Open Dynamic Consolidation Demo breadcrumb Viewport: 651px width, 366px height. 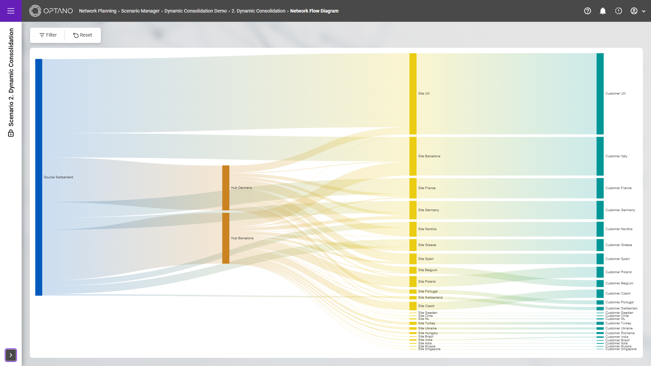click(x=196, y=11)
